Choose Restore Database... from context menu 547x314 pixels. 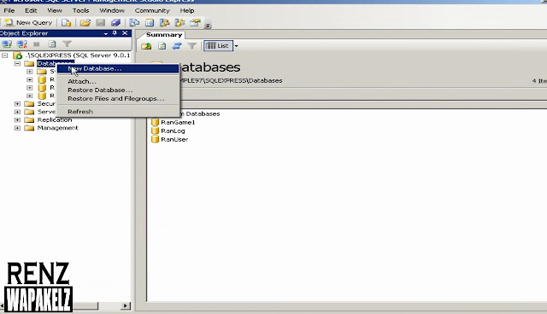pyautogui.click(x=118, y=90)
